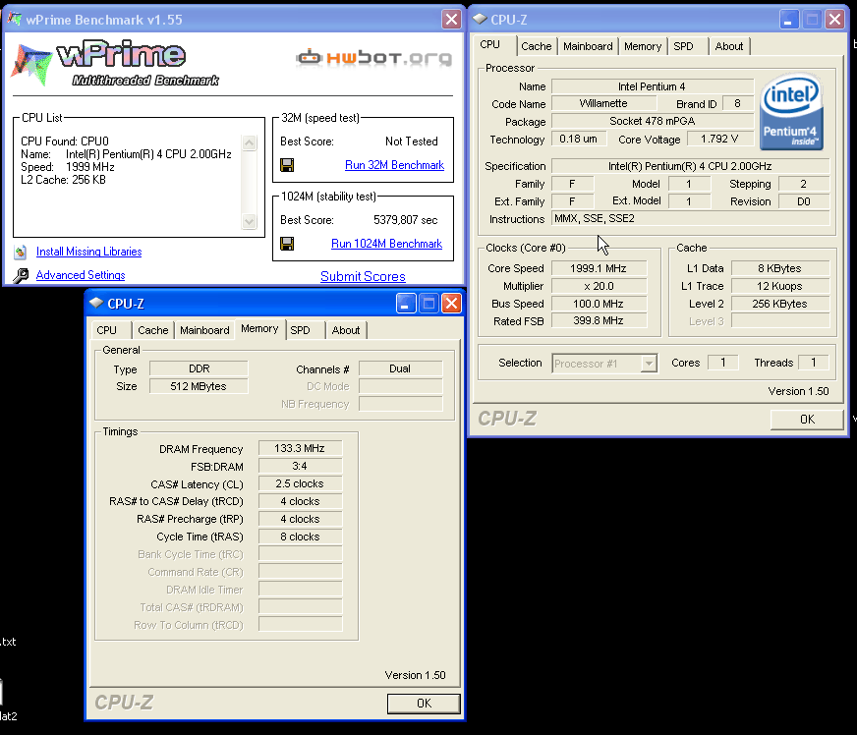Click the hwbot.org logo
Image resolution: width=857 pixels, height=735 pixels.
374,57
